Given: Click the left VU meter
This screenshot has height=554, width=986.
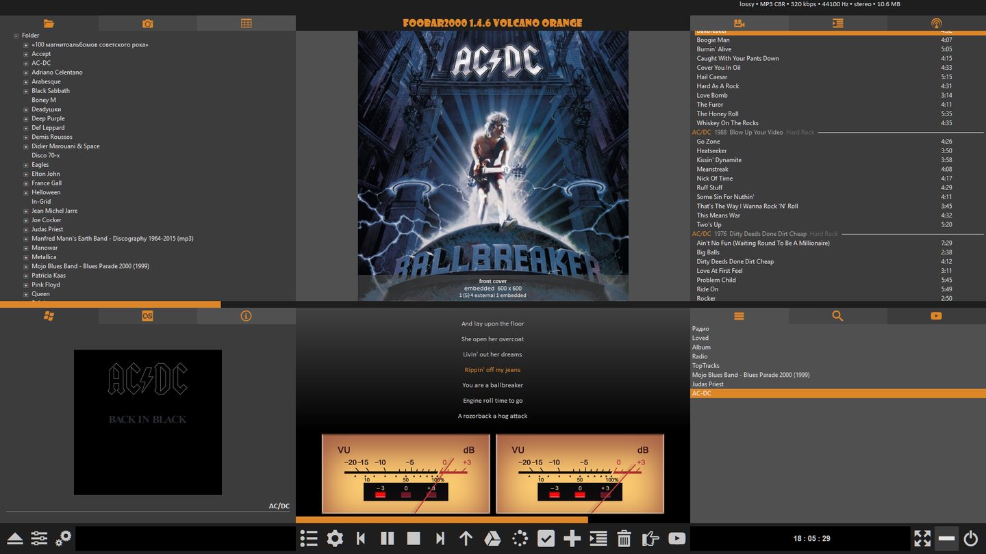Looking at the screenshot, I should point(406,473).
